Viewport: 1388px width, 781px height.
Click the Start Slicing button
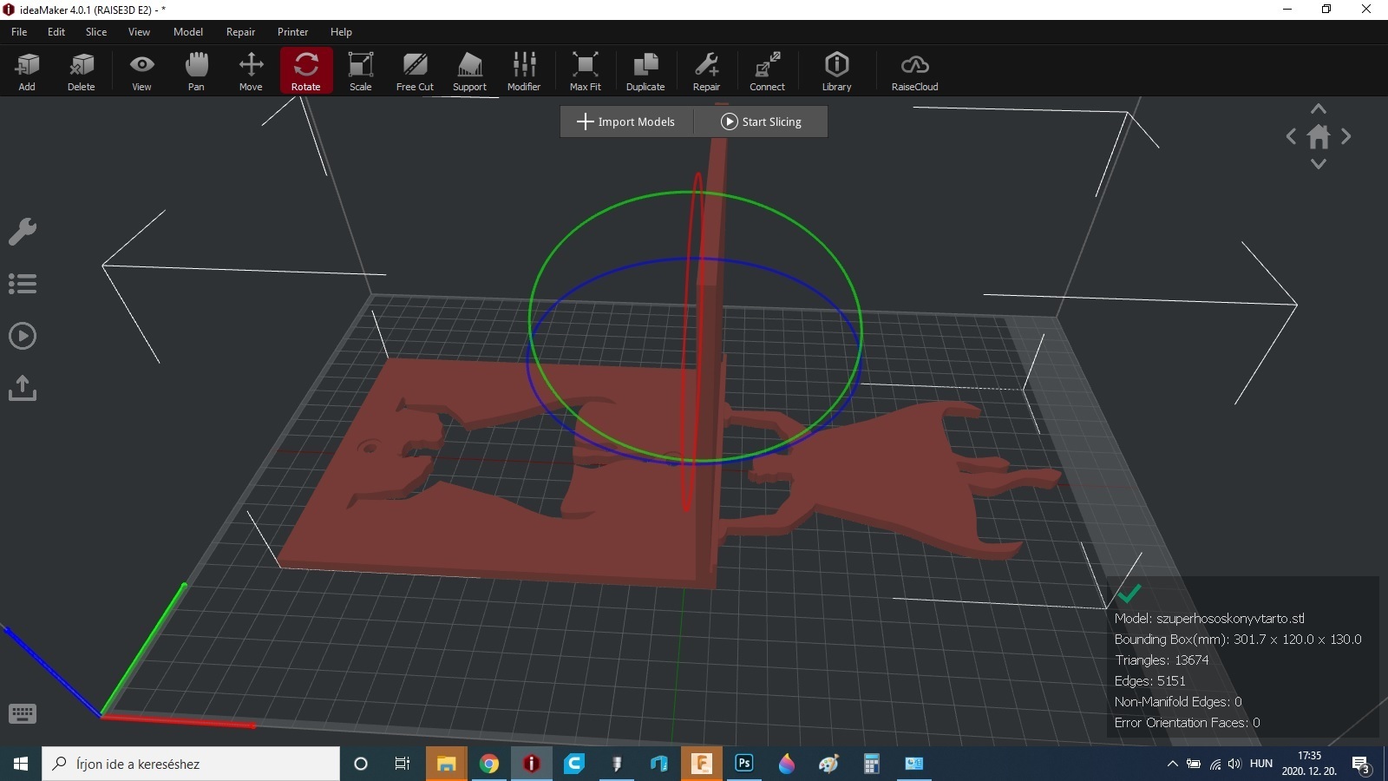pos(761,121)
